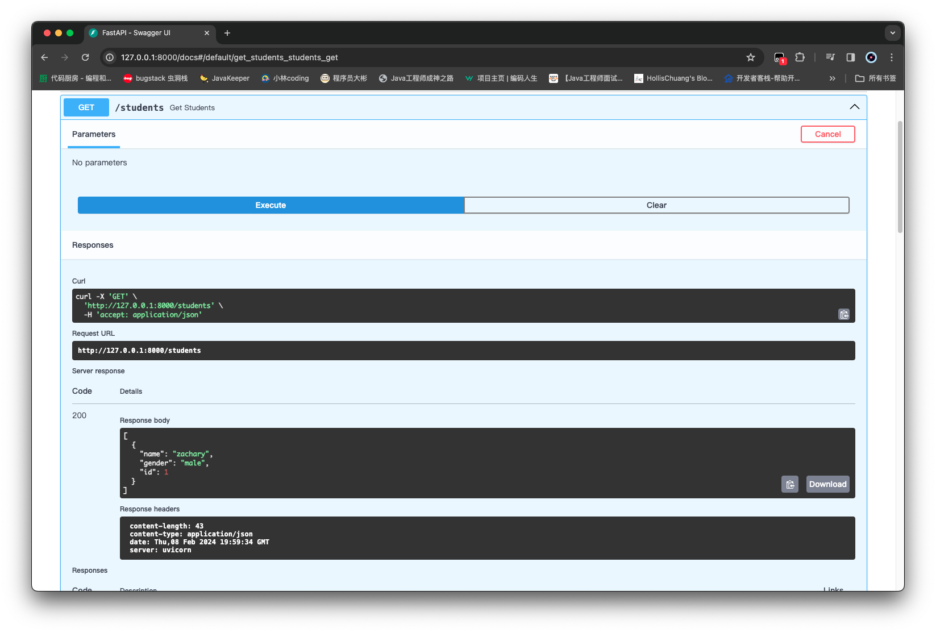Click the /students endpoint path

[139, 107]
